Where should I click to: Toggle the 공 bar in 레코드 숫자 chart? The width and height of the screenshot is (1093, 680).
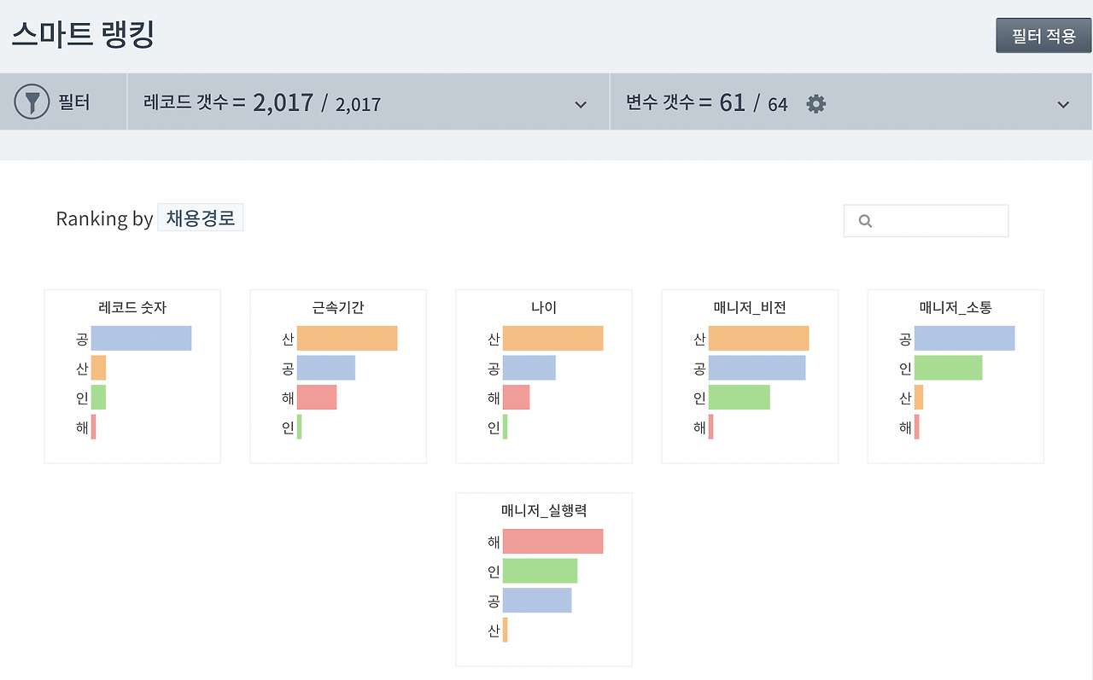click(141, 338)
